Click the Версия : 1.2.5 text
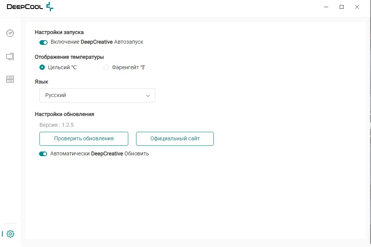This screenshot has height=247, width=371. [56, 125]
